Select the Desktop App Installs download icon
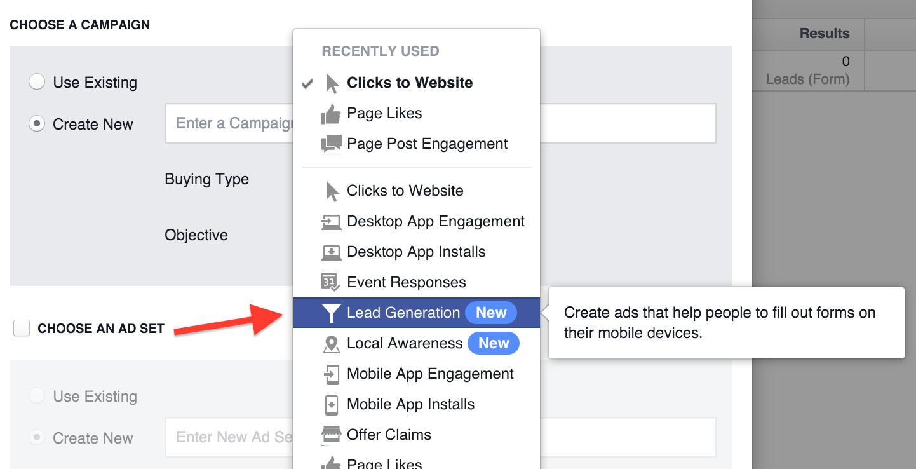This screenshot has width=916, height=469. tap(331, 251)
